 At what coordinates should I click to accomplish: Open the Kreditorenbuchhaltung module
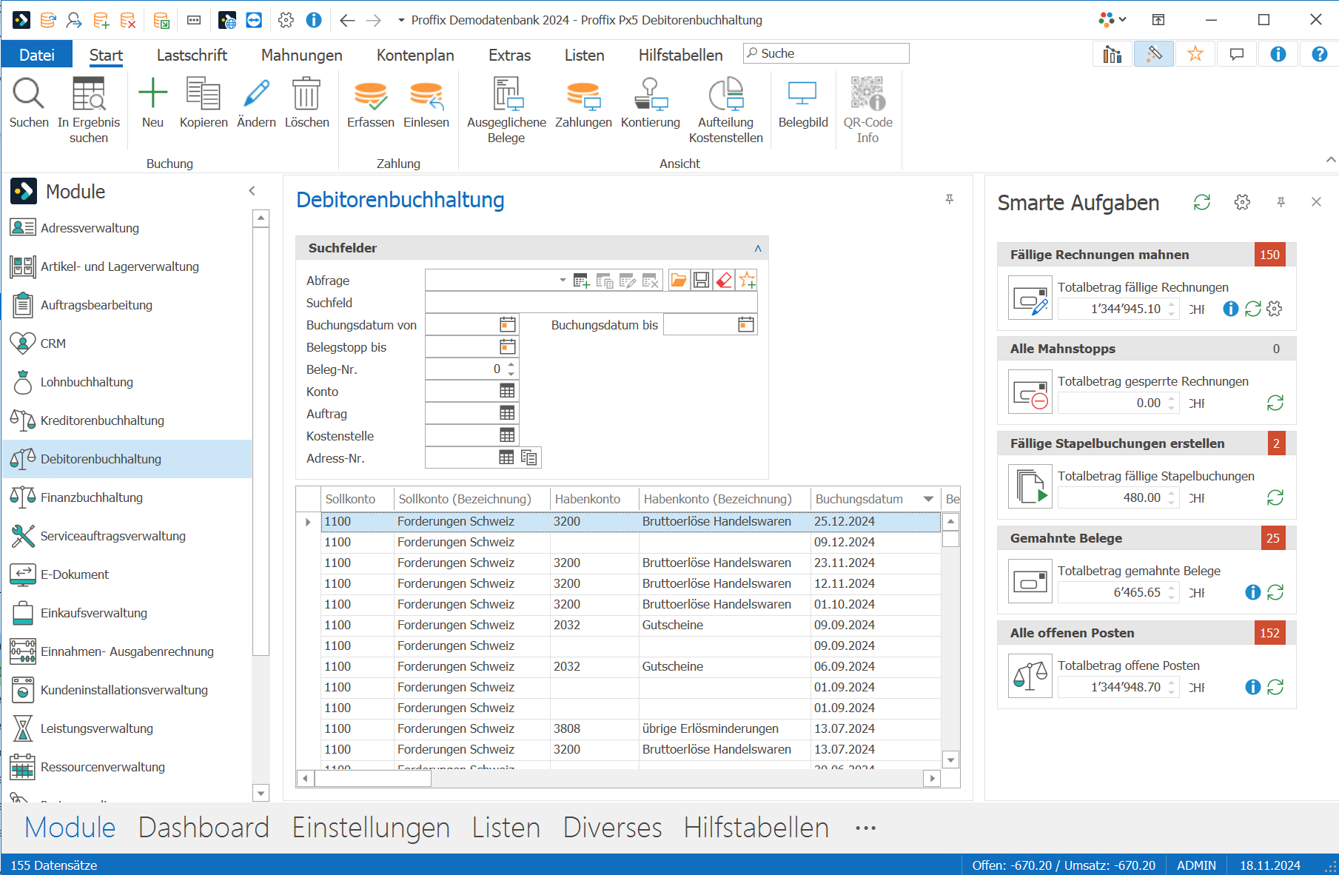pos(127,420)
